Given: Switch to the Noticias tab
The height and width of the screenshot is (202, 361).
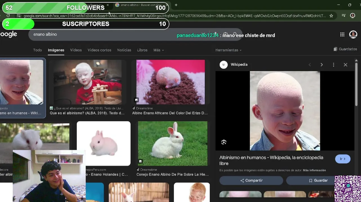Looking at the screenshot, I should pyautogui.click(x=124, y=50).
